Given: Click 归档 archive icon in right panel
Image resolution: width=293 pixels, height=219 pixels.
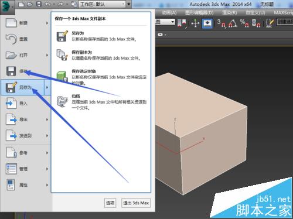Looking at the screenshot, I should tap(62, 101).
